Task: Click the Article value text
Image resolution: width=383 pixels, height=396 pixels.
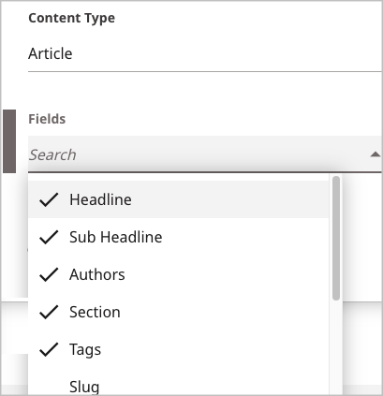Action: pos(51,53)
